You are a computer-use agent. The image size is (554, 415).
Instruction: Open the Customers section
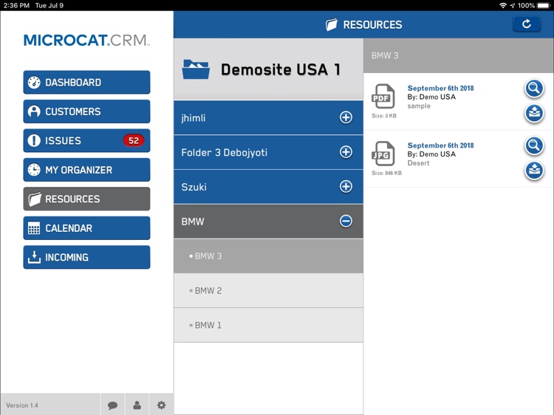[86, 112]
